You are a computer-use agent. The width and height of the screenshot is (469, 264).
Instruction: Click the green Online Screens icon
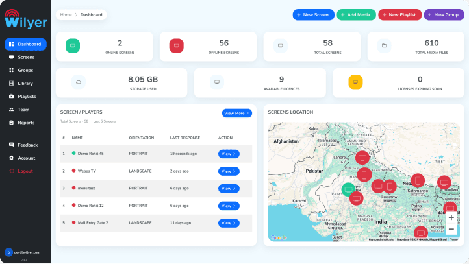pos(73,45)
